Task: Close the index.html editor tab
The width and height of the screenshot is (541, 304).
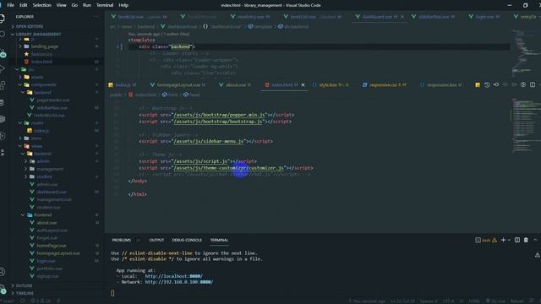Action: pyautogui.click(x=303, y=84)
